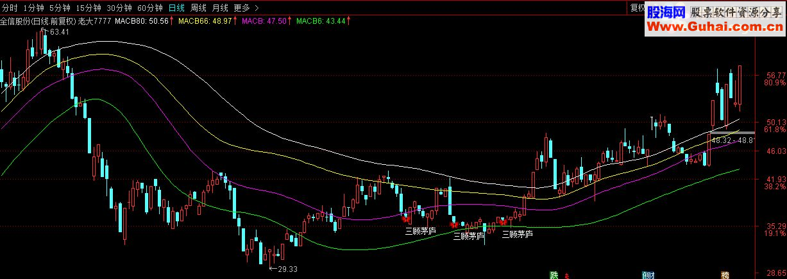This screenshot has height=279, width=787.
Task: Click the 50.13 price axis value
Action: pyautogui.click(x=775, y=122)
